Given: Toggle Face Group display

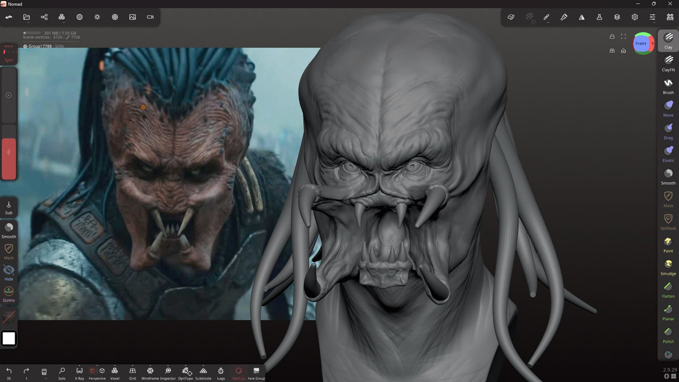Looking at the screenshot, I should (256, 373).
